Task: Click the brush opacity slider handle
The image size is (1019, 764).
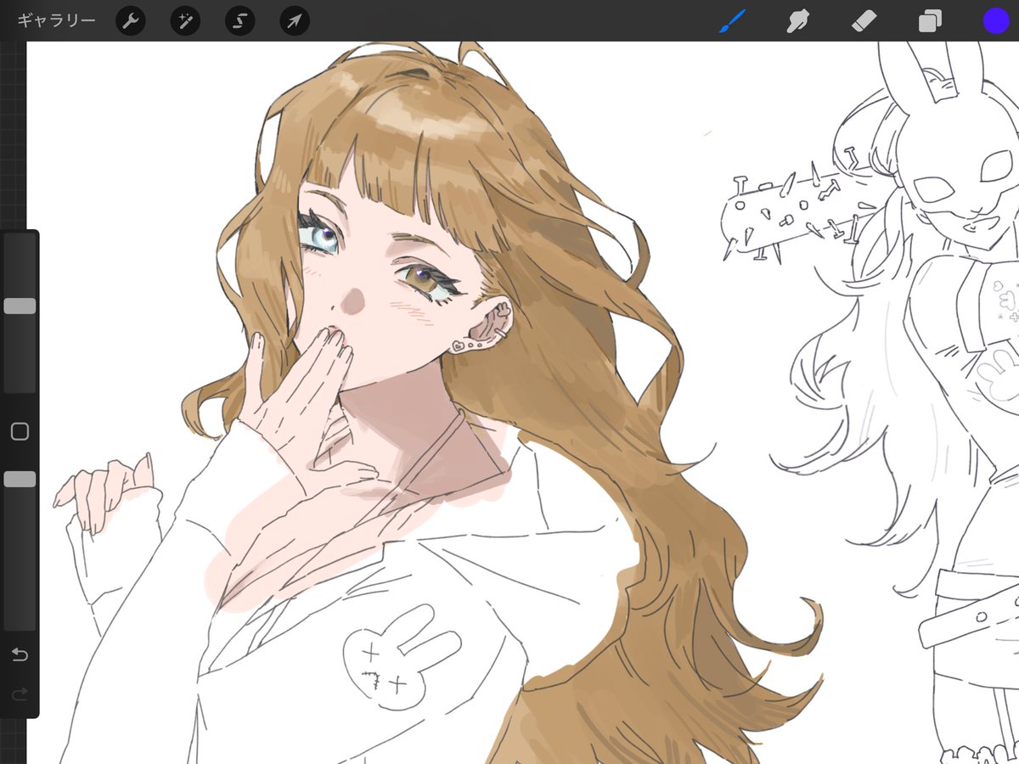Action: click(20, 480)
